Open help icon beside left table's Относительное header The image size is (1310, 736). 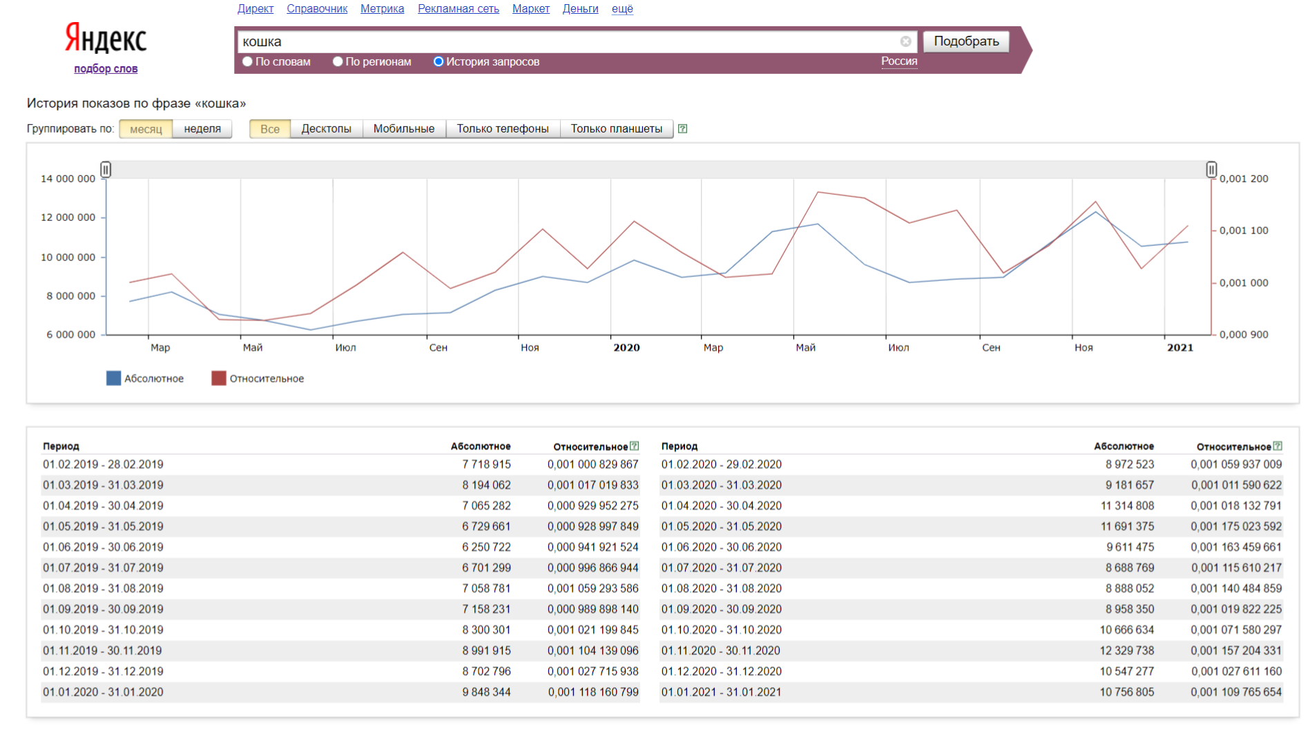tap(634, 446)
